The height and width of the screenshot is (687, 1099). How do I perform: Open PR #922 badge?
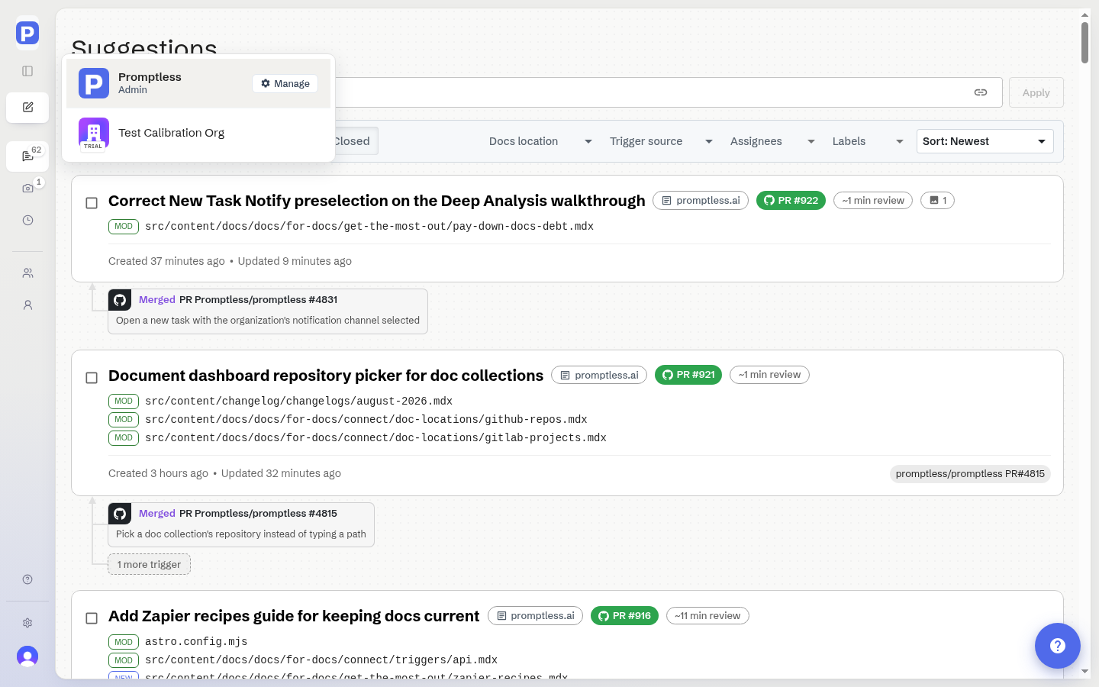[791, 201]
